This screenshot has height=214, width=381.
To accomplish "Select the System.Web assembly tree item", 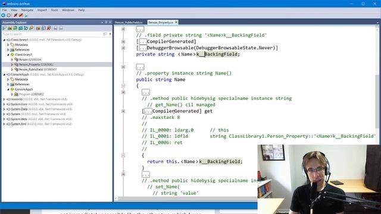I will coord(41,119).
